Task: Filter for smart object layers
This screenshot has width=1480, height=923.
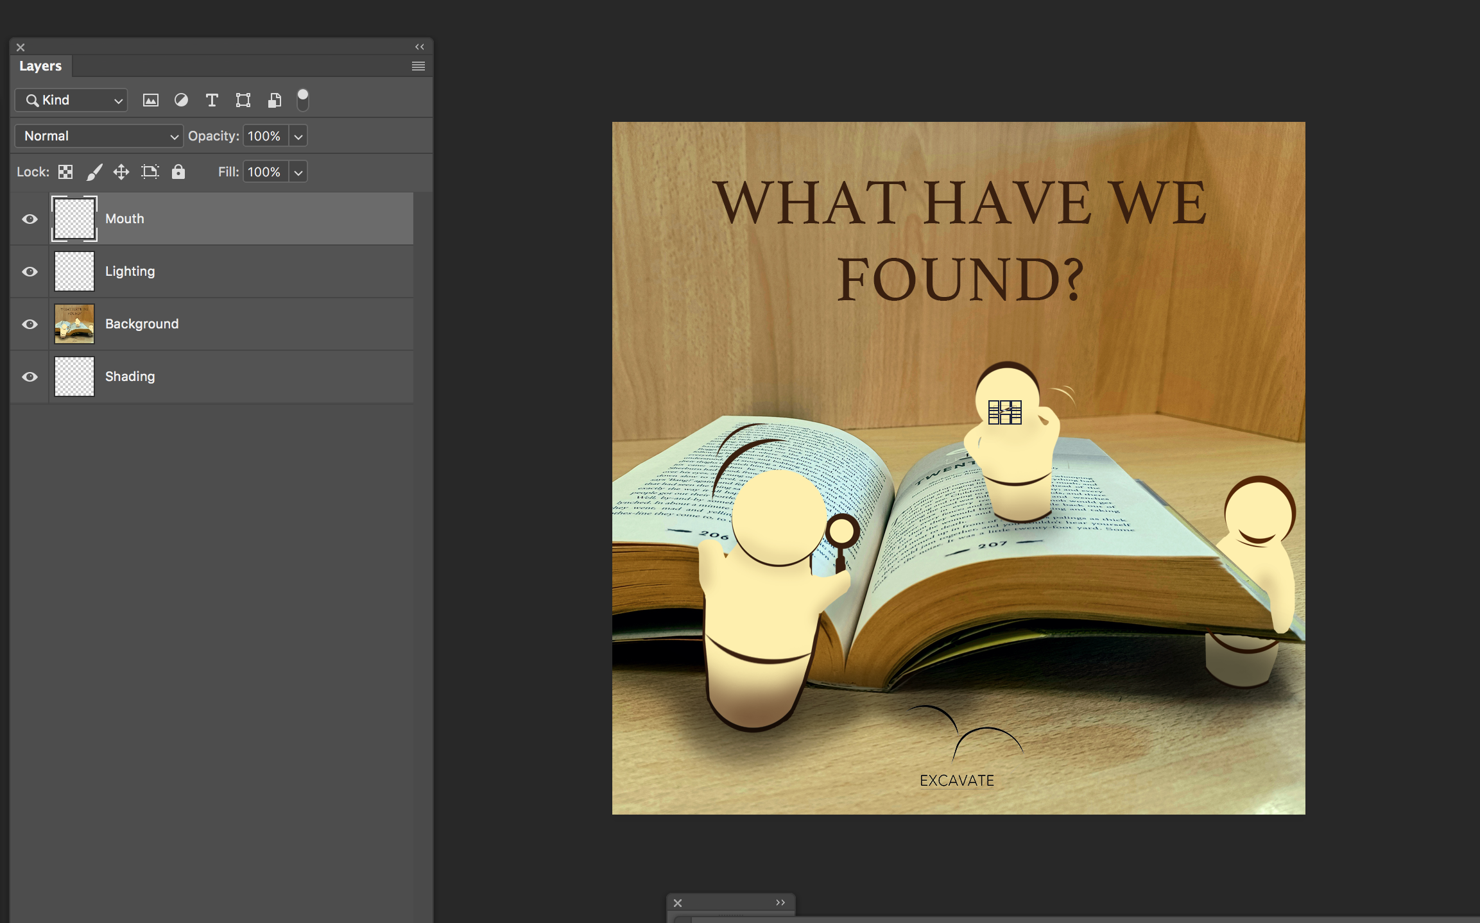Action: point(274,100)
